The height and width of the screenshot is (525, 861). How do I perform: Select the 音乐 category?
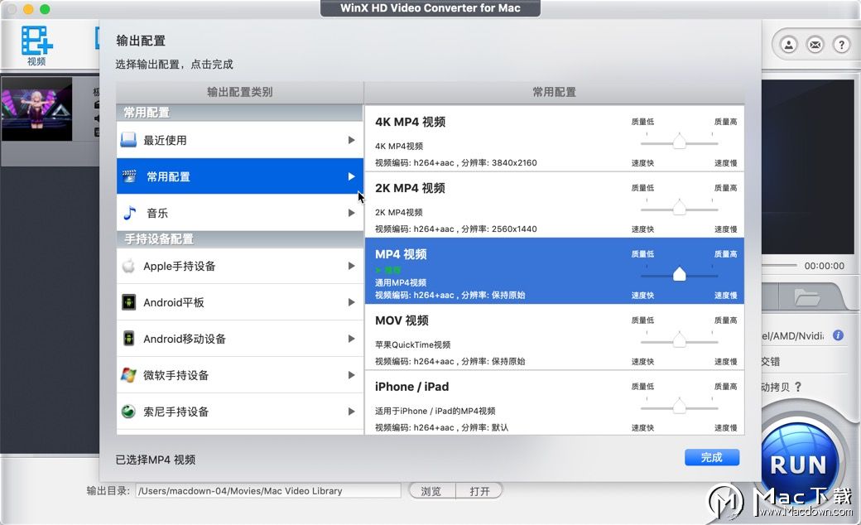click(240, 213)
